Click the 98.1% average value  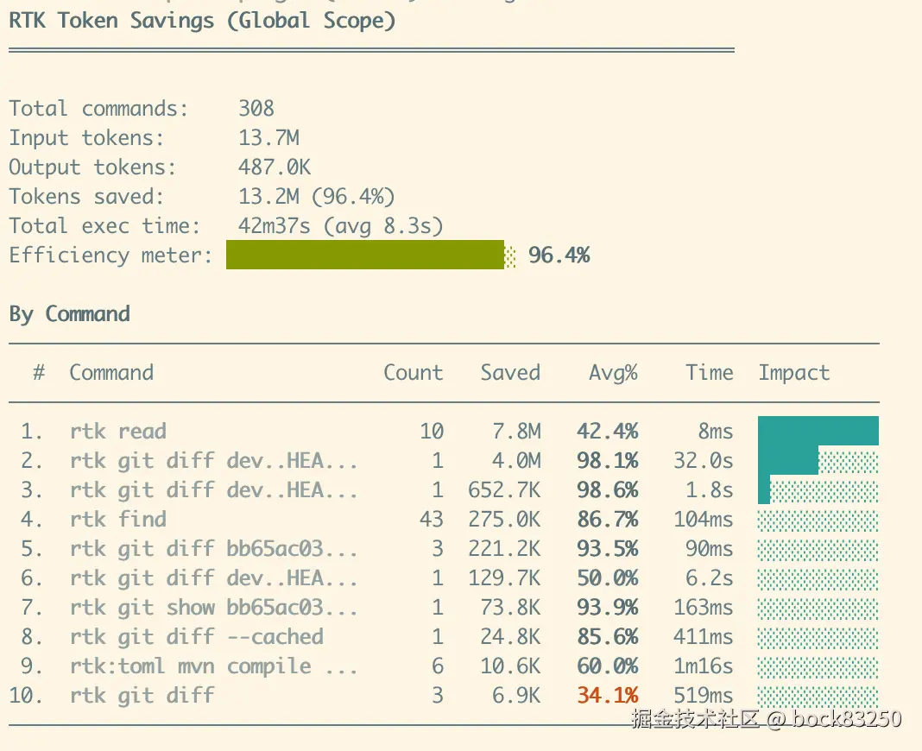(x=608, y=460)
